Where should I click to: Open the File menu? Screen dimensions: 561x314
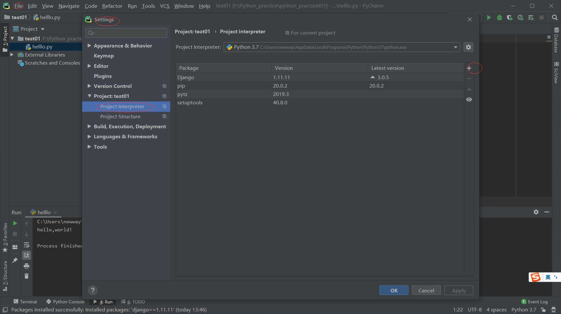(x=18, y=6)
